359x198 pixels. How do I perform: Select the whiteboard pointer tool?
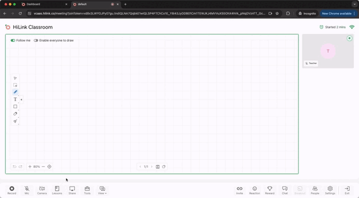tap(15, 78)
